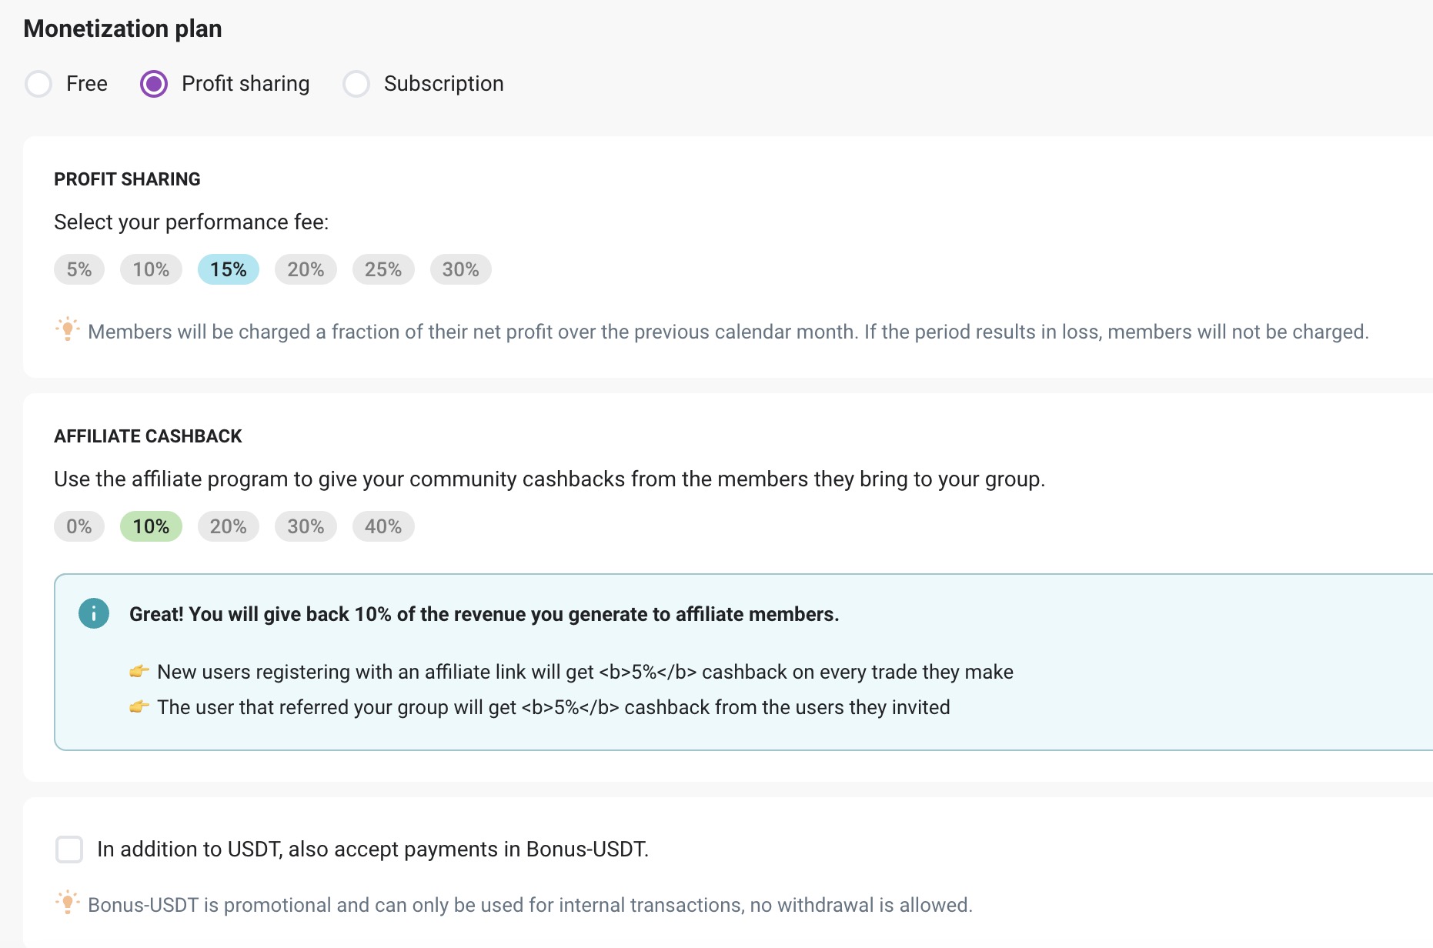The width and height of the screenshot is (1433, 948).
Task: Pick the 15% performance fee chip
Action: click(x=229, y=269)
